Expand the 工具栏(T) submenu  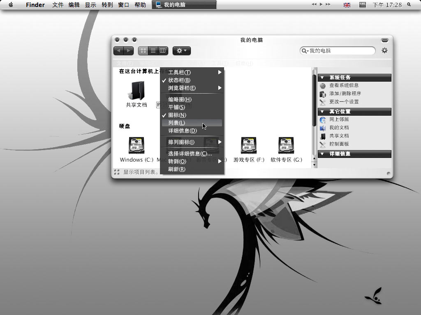tap(192, 72)
